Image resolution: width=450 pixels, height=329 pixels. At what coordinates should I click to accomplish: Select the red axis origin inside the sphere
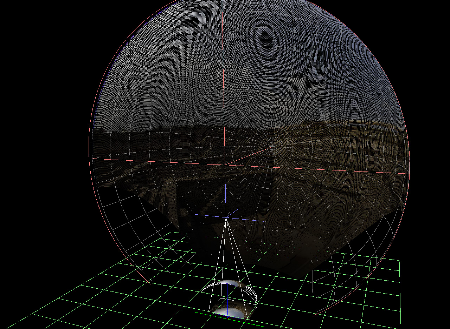(x=225, y=164)
